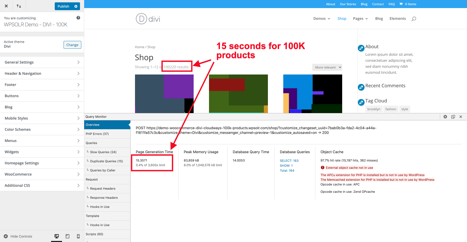The height and width of the screenshot is (242, 467).
Task: Open the Blog customizer section
Action: [42, 107]
